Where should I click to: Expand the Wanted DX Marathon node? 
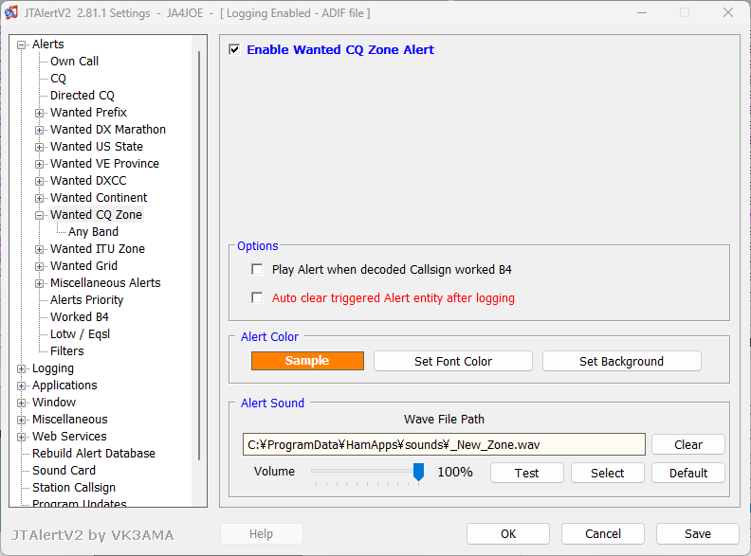[39, 130]
